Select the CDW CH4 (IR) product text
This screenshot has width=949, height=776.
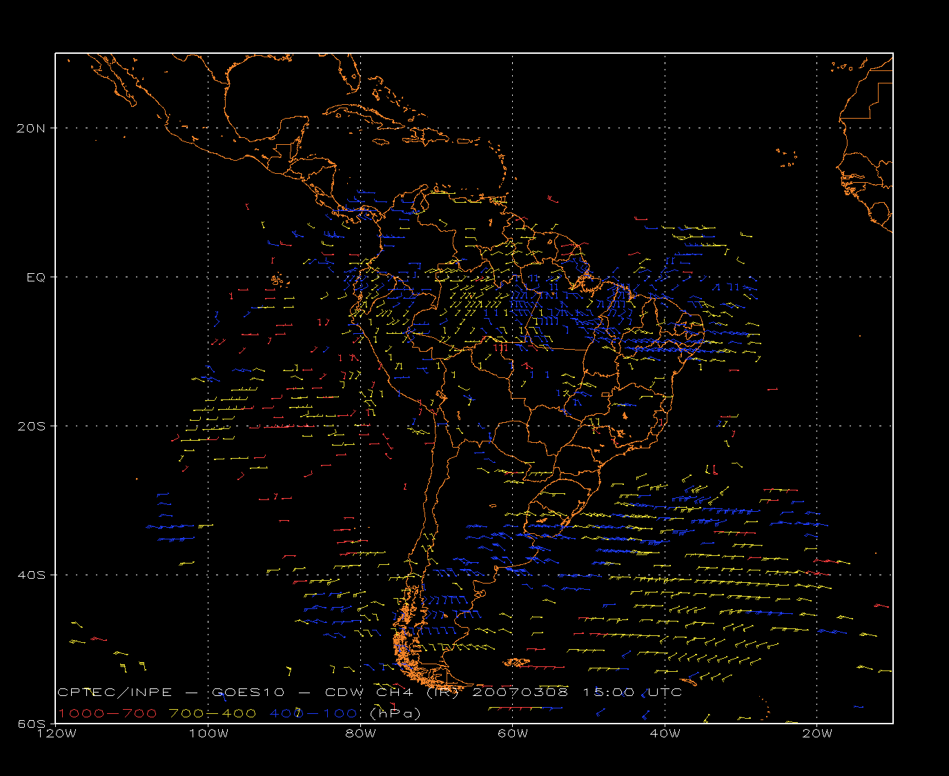tap(391, 693)
